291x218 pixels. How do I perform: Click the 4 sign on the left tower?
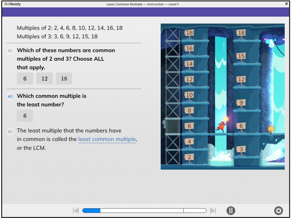pyautogui.click(x=189, y=142)
